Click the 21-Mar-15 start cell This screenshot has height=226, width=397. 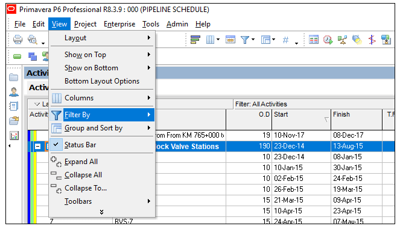[x=301, y=200]
